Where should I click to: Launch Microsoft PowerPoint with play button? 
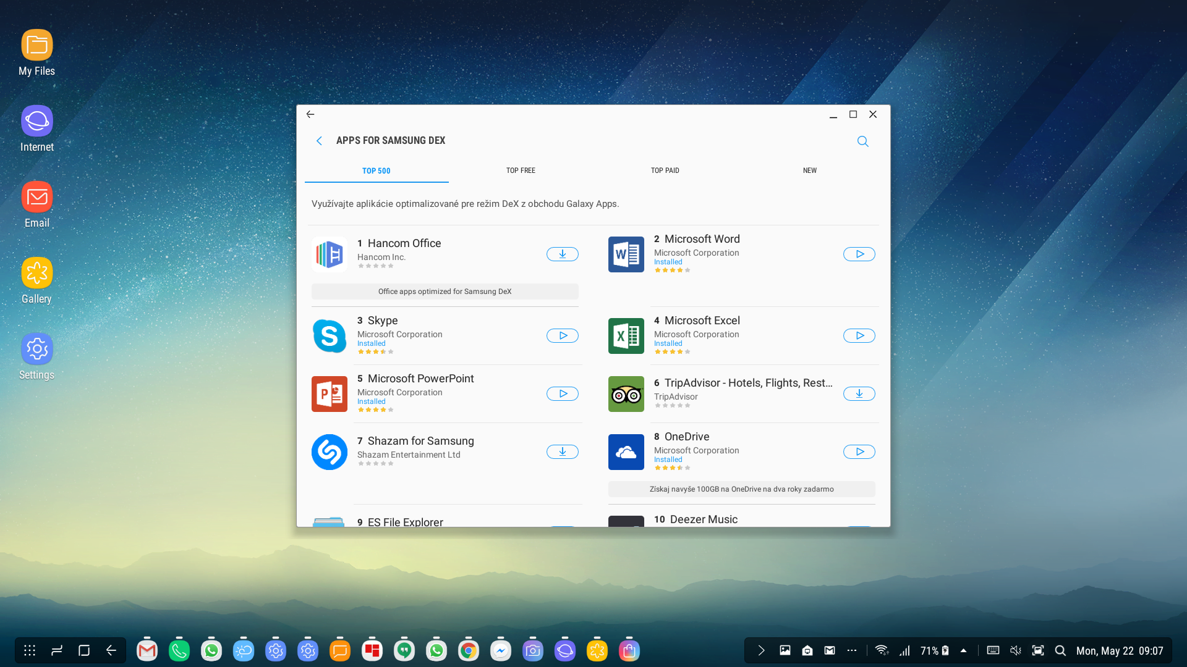point(563,393)
